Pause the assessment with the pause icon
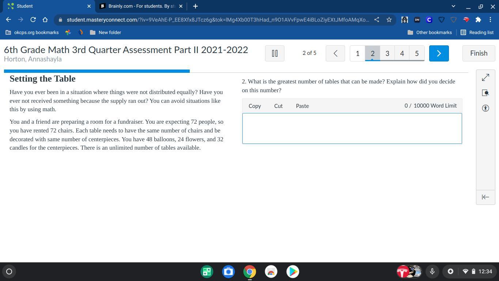The image size is (499, 281). 275,53
